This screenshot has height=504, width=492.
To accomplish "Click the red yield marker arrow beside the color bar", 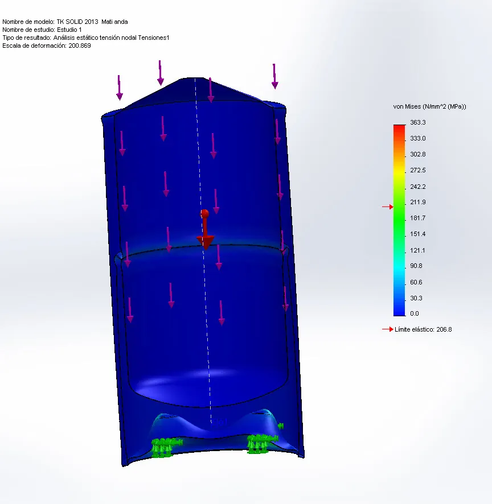I will pyautogui.click(x=388, y=206).
